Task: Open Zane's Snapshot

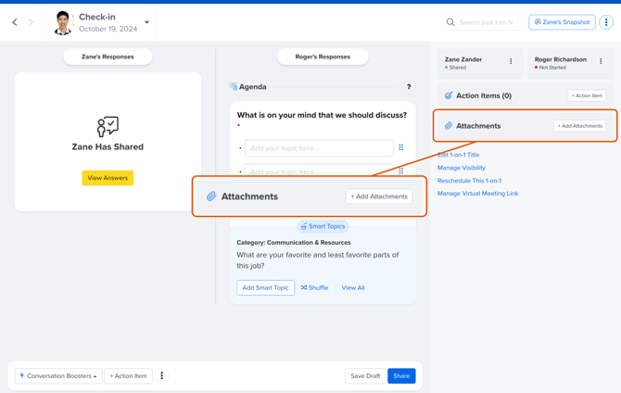Action: tap(562, 22)
